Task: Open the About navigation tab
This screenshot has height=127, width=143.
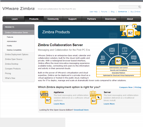Action: [130, 19]
